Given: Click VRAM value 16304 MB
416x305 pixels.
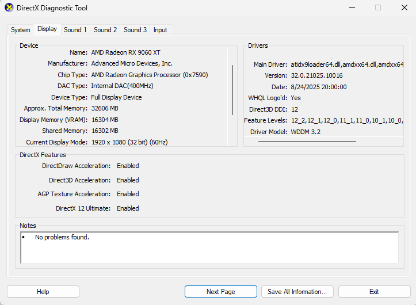Looking at the screenshot, I should (105, 120).
